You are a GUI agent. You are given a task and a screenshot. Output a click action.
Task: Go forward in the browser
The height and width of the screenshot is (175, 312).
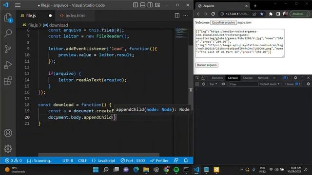pos(206,14)
